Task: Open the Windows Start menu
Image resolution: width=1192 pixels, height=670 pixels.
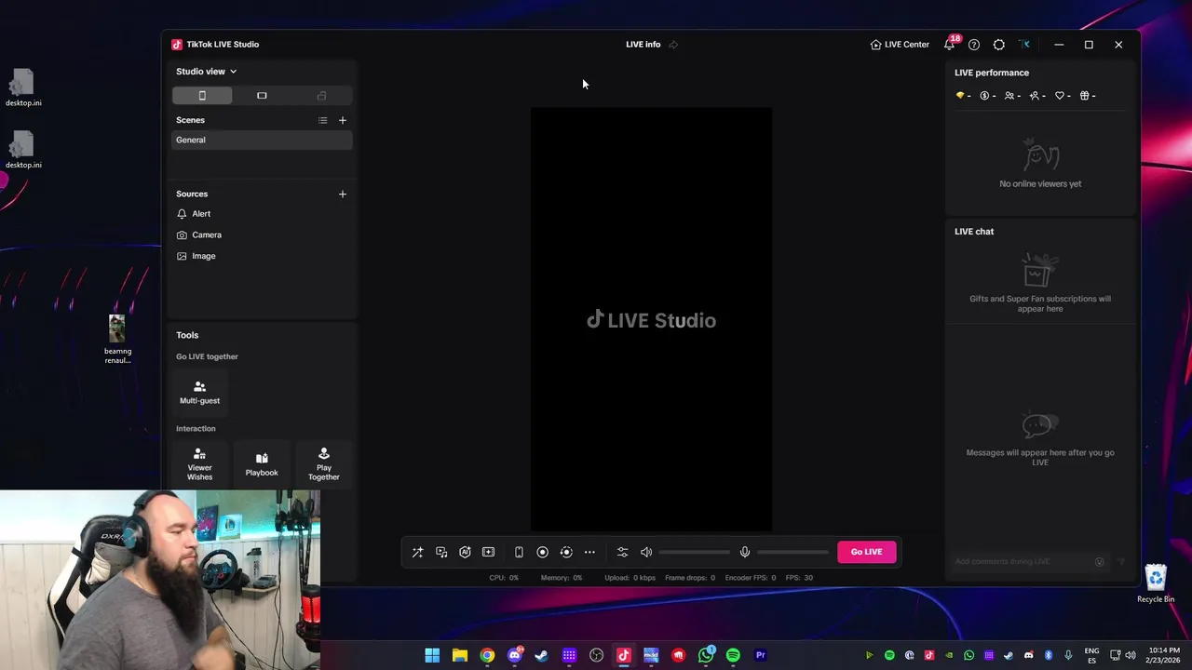Action: tap(432, 655)
